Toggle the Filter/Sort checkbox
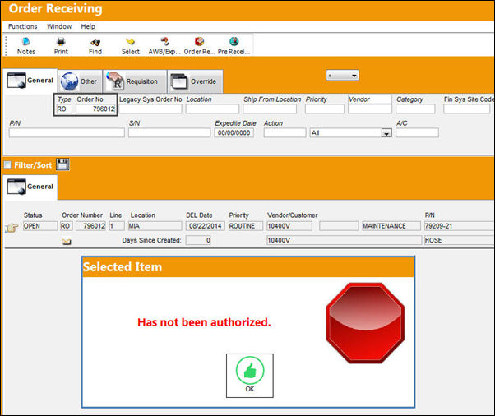 [7, 164]
